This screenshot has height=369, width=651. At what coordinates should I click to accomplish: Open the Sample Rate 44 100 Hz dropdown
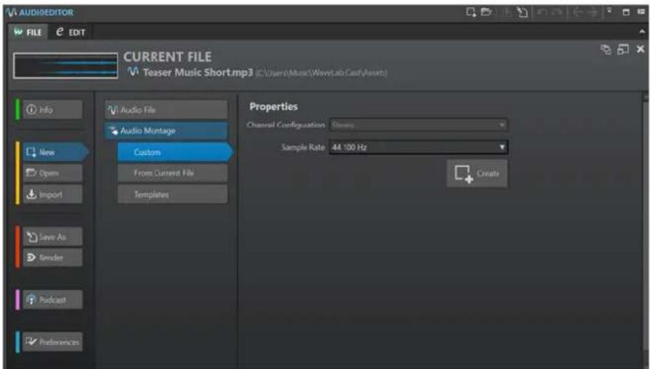[x=418, y=147]
